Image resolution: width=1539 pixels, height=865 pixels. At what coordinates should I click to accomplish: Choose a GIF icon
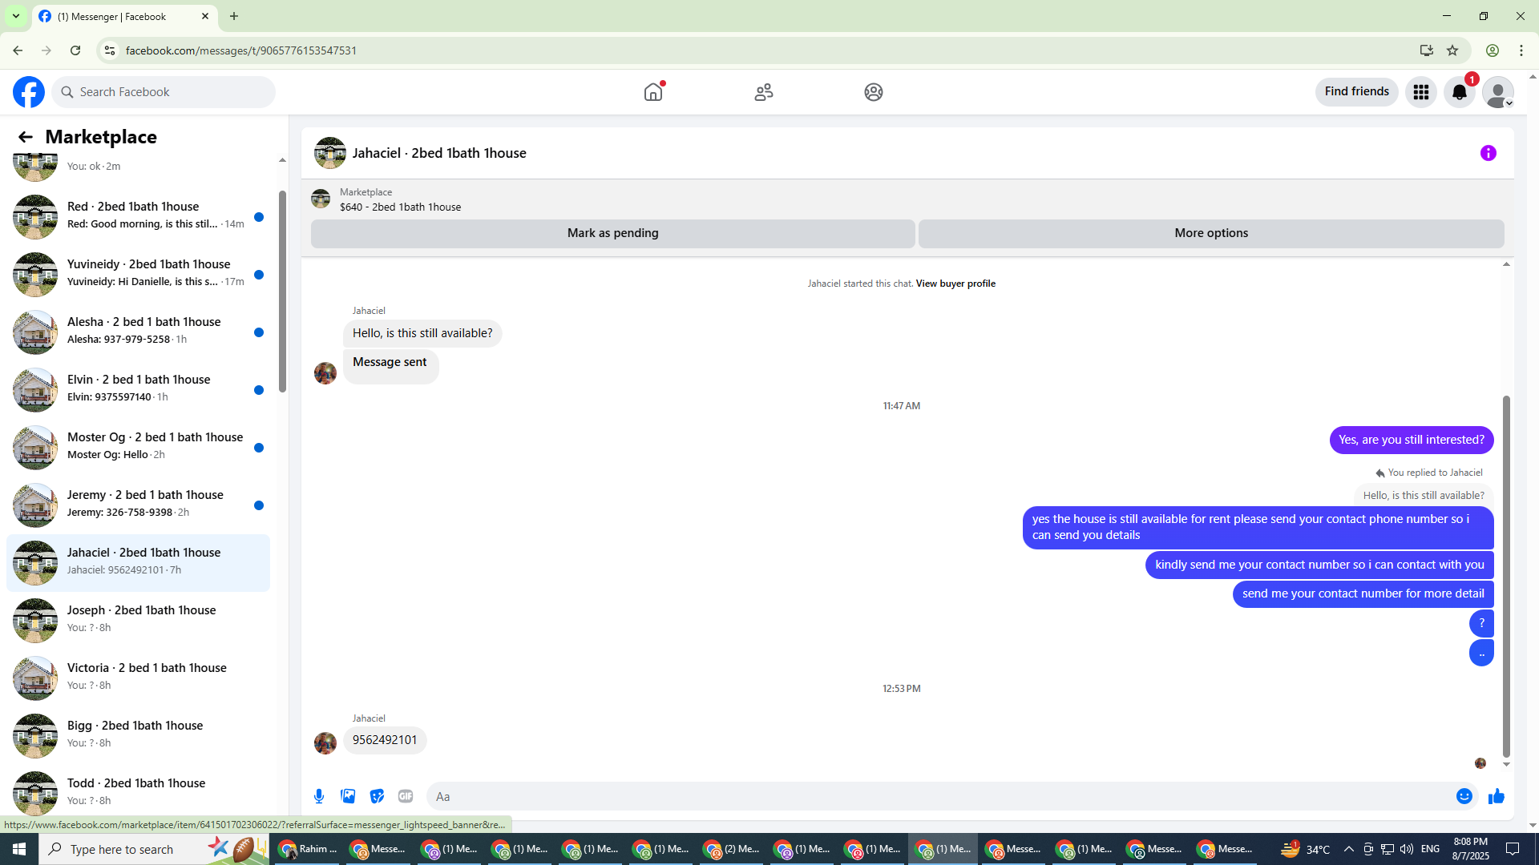click(x=406, y=796)
